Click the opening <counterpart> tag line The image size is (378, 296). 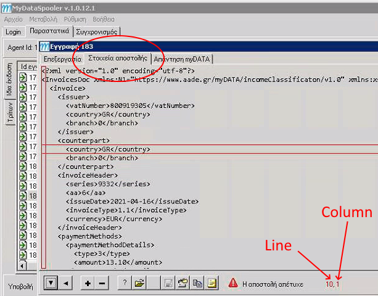coord(84,141)
